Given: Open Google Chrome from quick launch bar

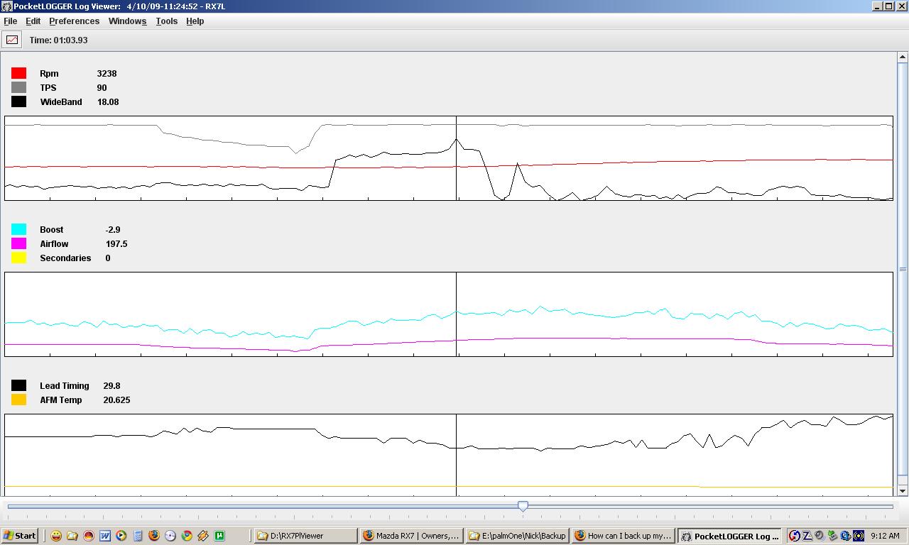Looking at the screenshot, I should pos(187,536).
